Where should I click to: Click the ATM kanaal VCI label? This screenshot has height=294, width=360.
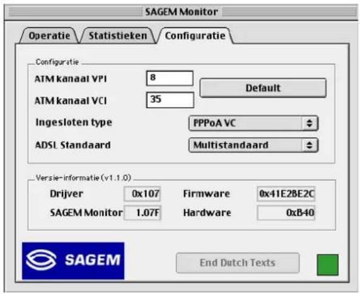coord(70,101)
